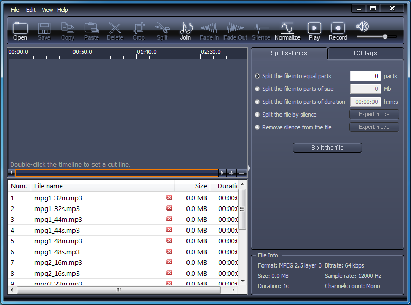Screen dimensions: 411x305
Task: Click the equal parts number input field
Action: 365,76
